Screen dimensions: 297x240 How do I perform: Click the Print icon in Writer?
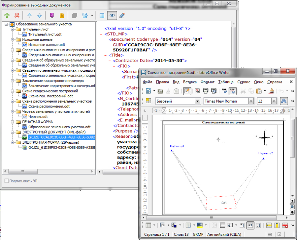click(x=206, y=91)
